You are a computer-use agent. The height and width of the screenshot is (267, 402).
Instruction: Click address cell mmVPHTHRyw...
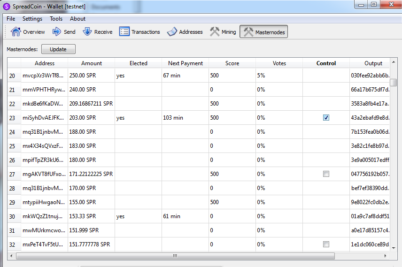click(44, 90)
